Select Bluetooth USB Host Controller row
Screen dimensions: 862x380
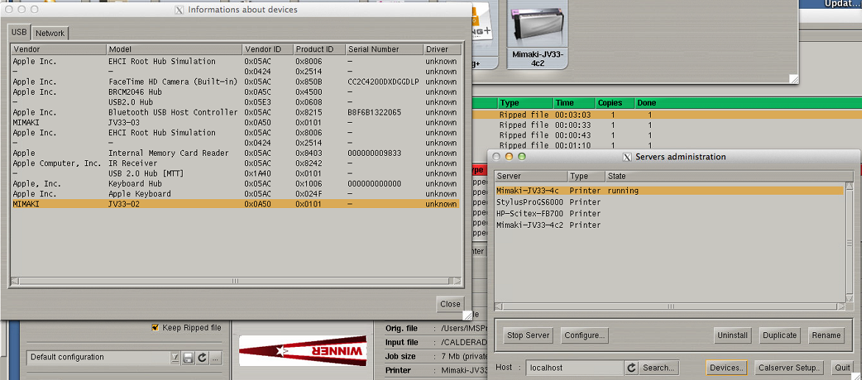click(236, 112)
